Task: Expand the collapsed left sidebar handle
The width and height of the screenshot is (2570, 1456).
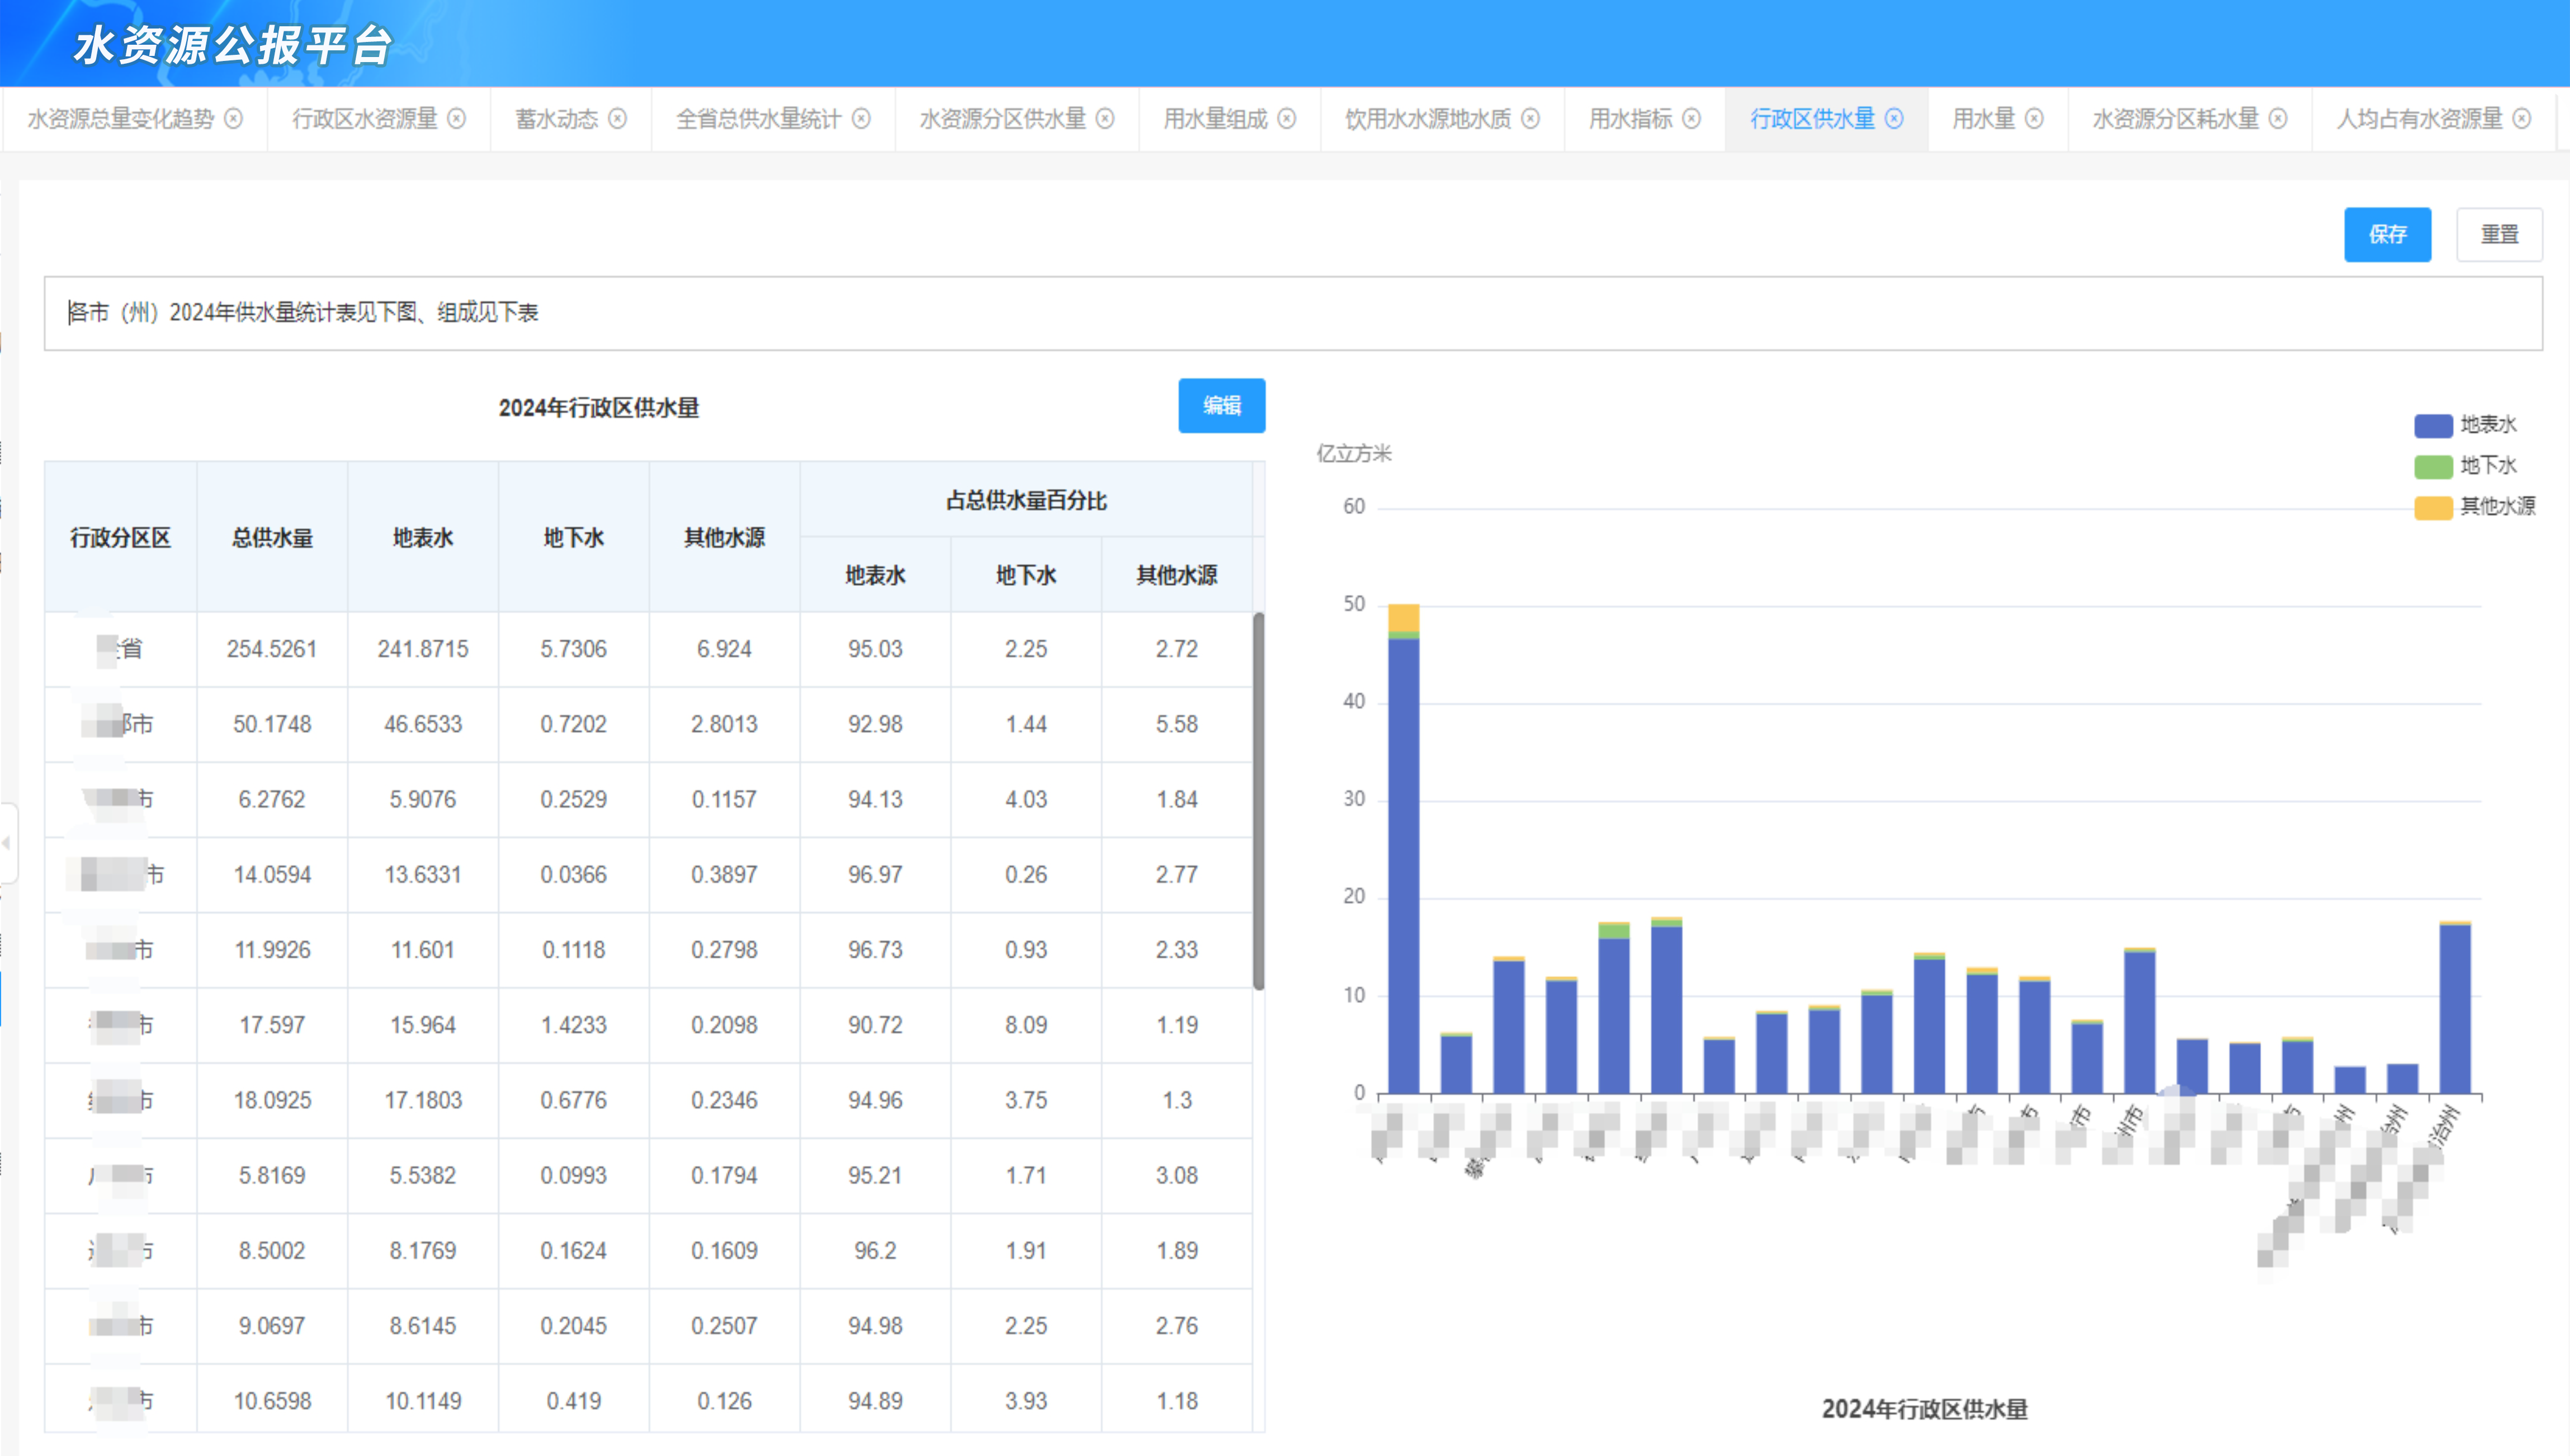Action: click(x=8, y=843)
